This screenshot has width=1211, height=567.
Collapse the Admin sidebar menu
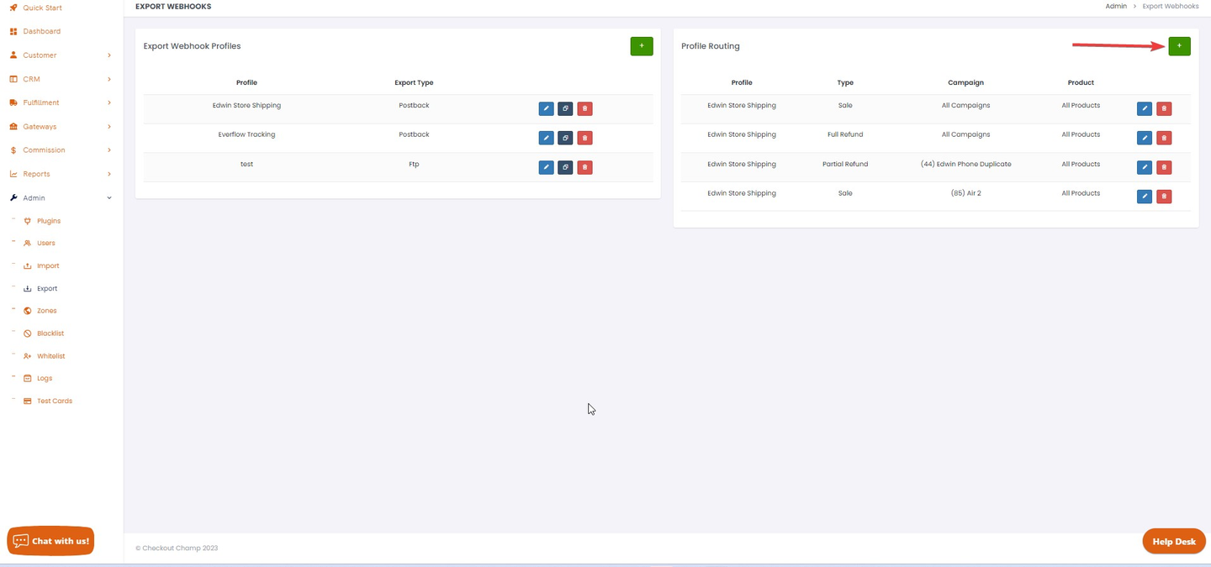tap(59, 198)
